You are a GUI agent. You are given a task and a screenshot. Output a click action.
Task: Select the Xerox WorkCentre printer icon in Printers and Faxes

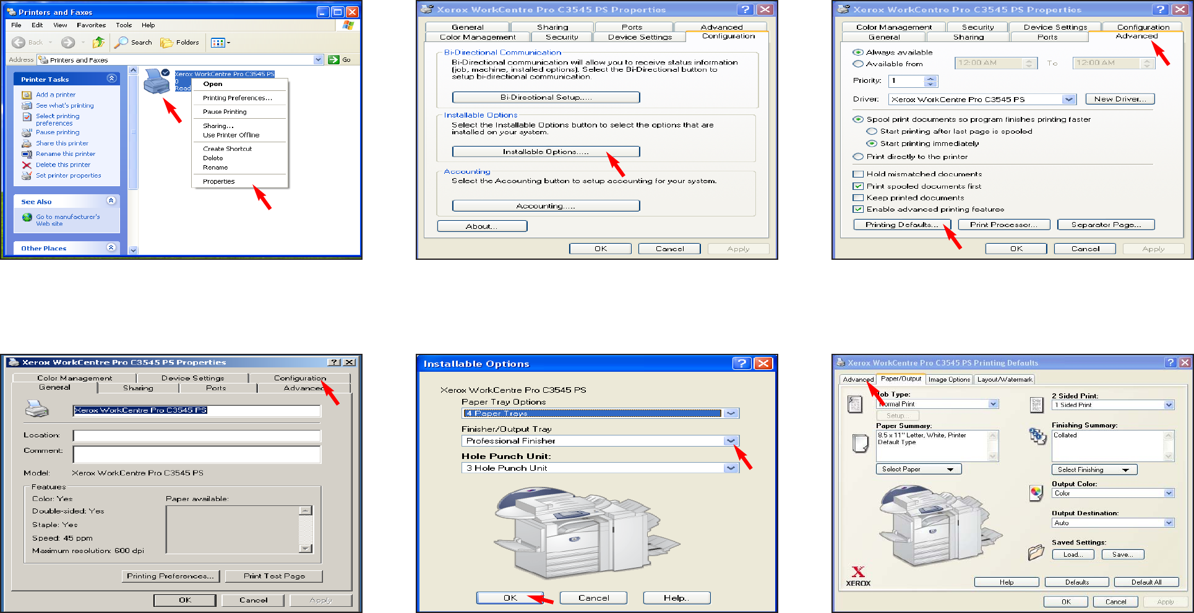157,81
